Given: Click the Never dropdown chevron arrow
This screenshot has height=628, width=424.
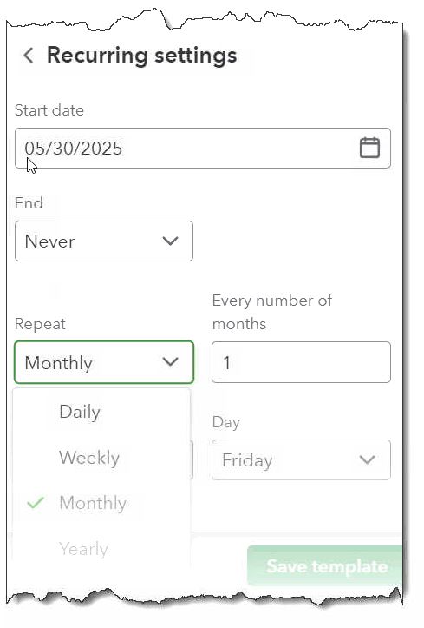Looking at the screenshot, I should coord(170,241).
